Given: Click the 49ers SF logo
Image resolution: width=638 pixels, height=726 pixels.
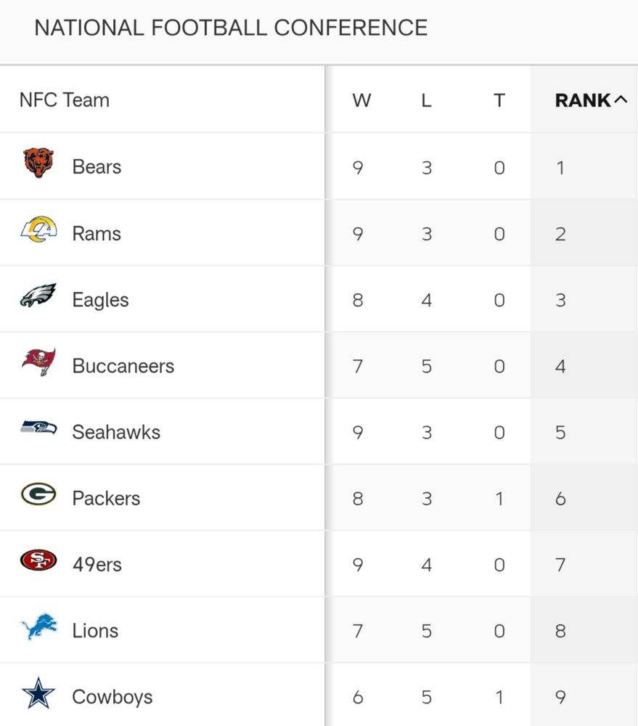Looking at the screenshot, I should click(38, 560).
